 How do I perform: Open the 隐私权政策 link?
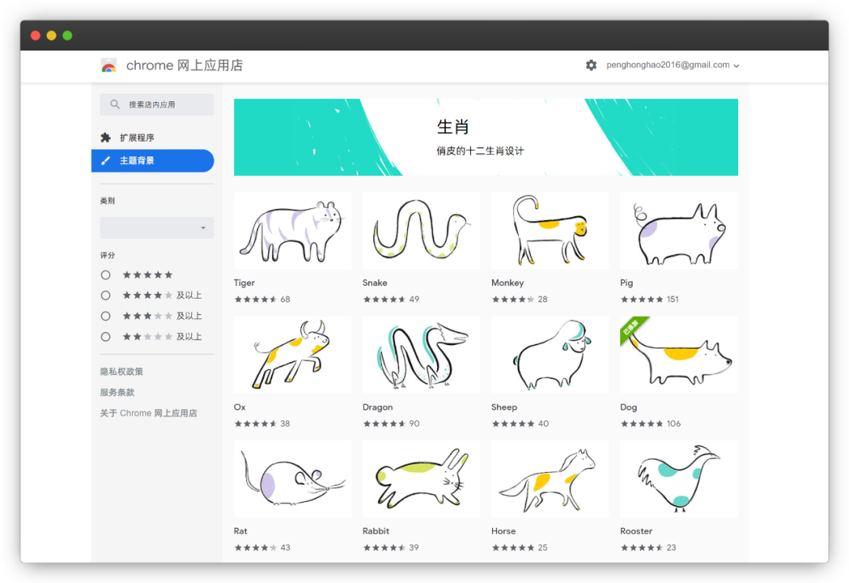point(120,372)
